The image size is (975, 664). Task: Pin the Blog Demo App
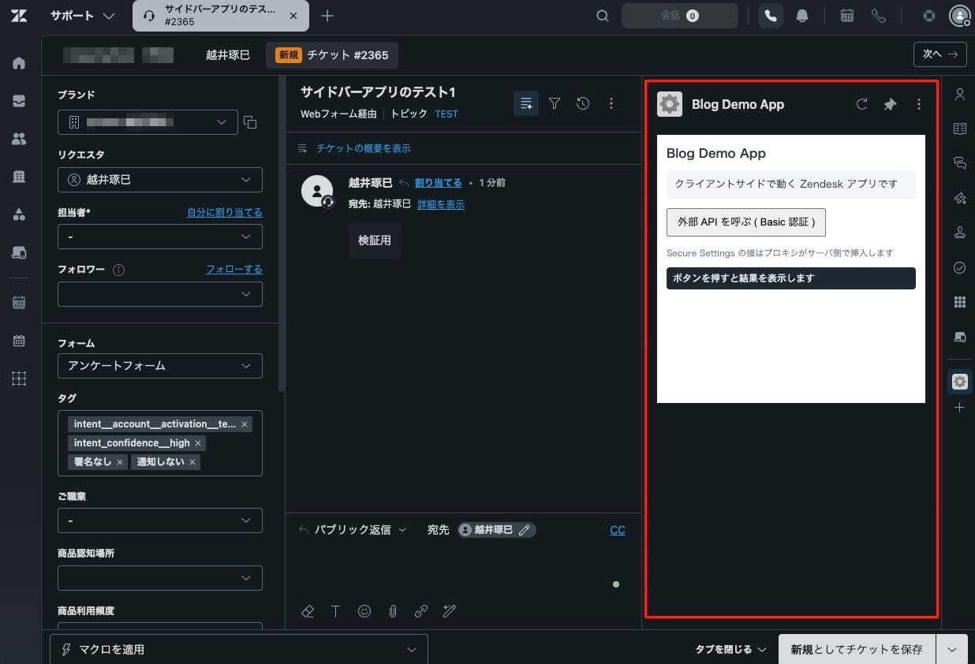click(890, 104)
